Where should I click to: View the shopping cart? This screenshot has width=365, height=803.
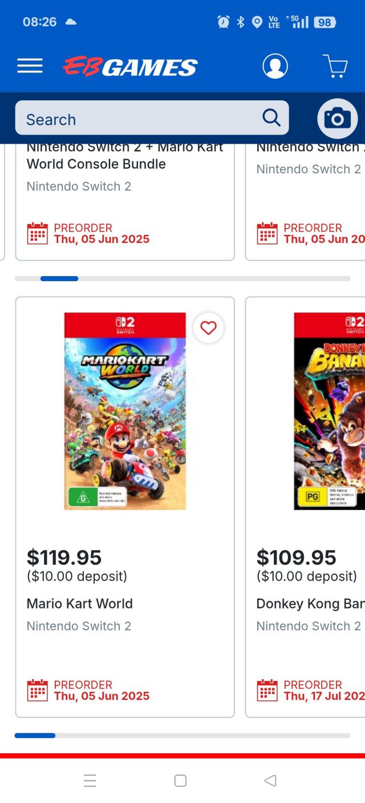[335, 66]
